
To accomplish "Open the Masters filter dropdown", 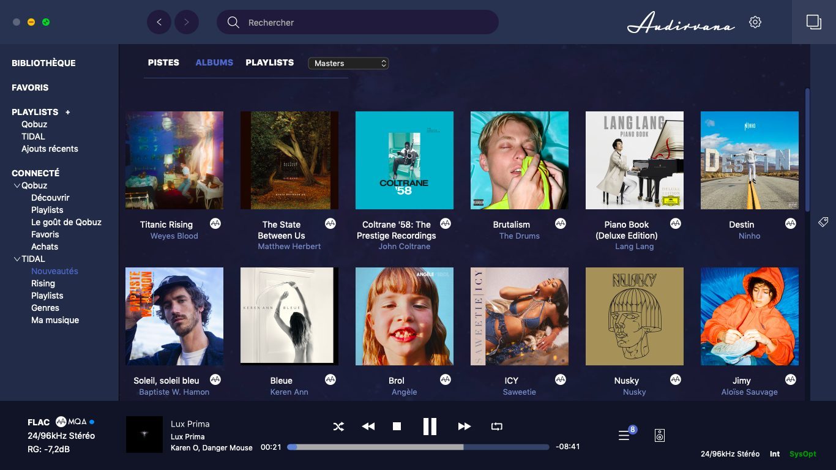I will pos(348,63).
